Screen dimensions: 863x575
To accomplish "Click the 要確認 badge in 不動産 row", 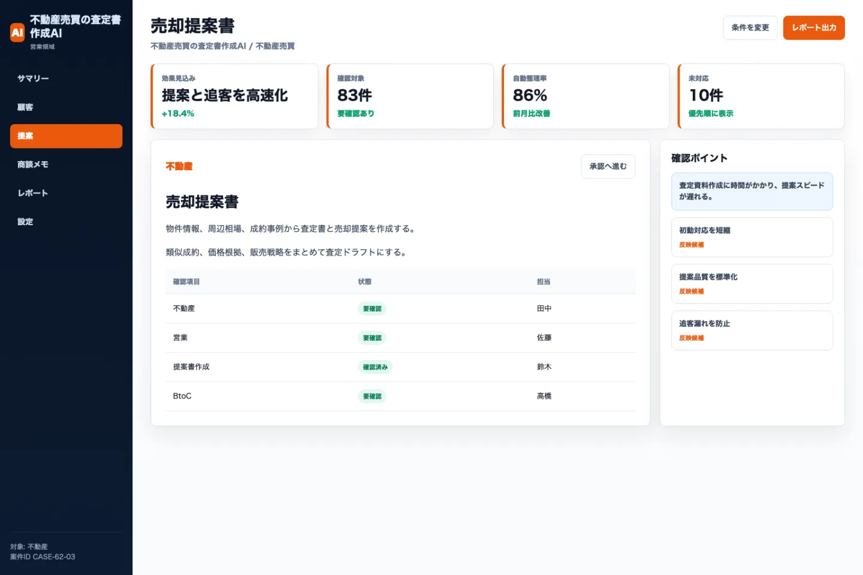I will tap(372, 309).
